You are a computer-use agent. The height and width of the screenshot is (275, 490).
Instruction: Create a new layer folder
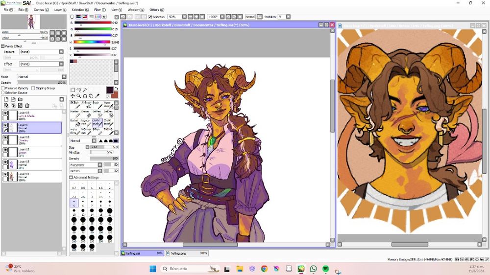[20, 99]
